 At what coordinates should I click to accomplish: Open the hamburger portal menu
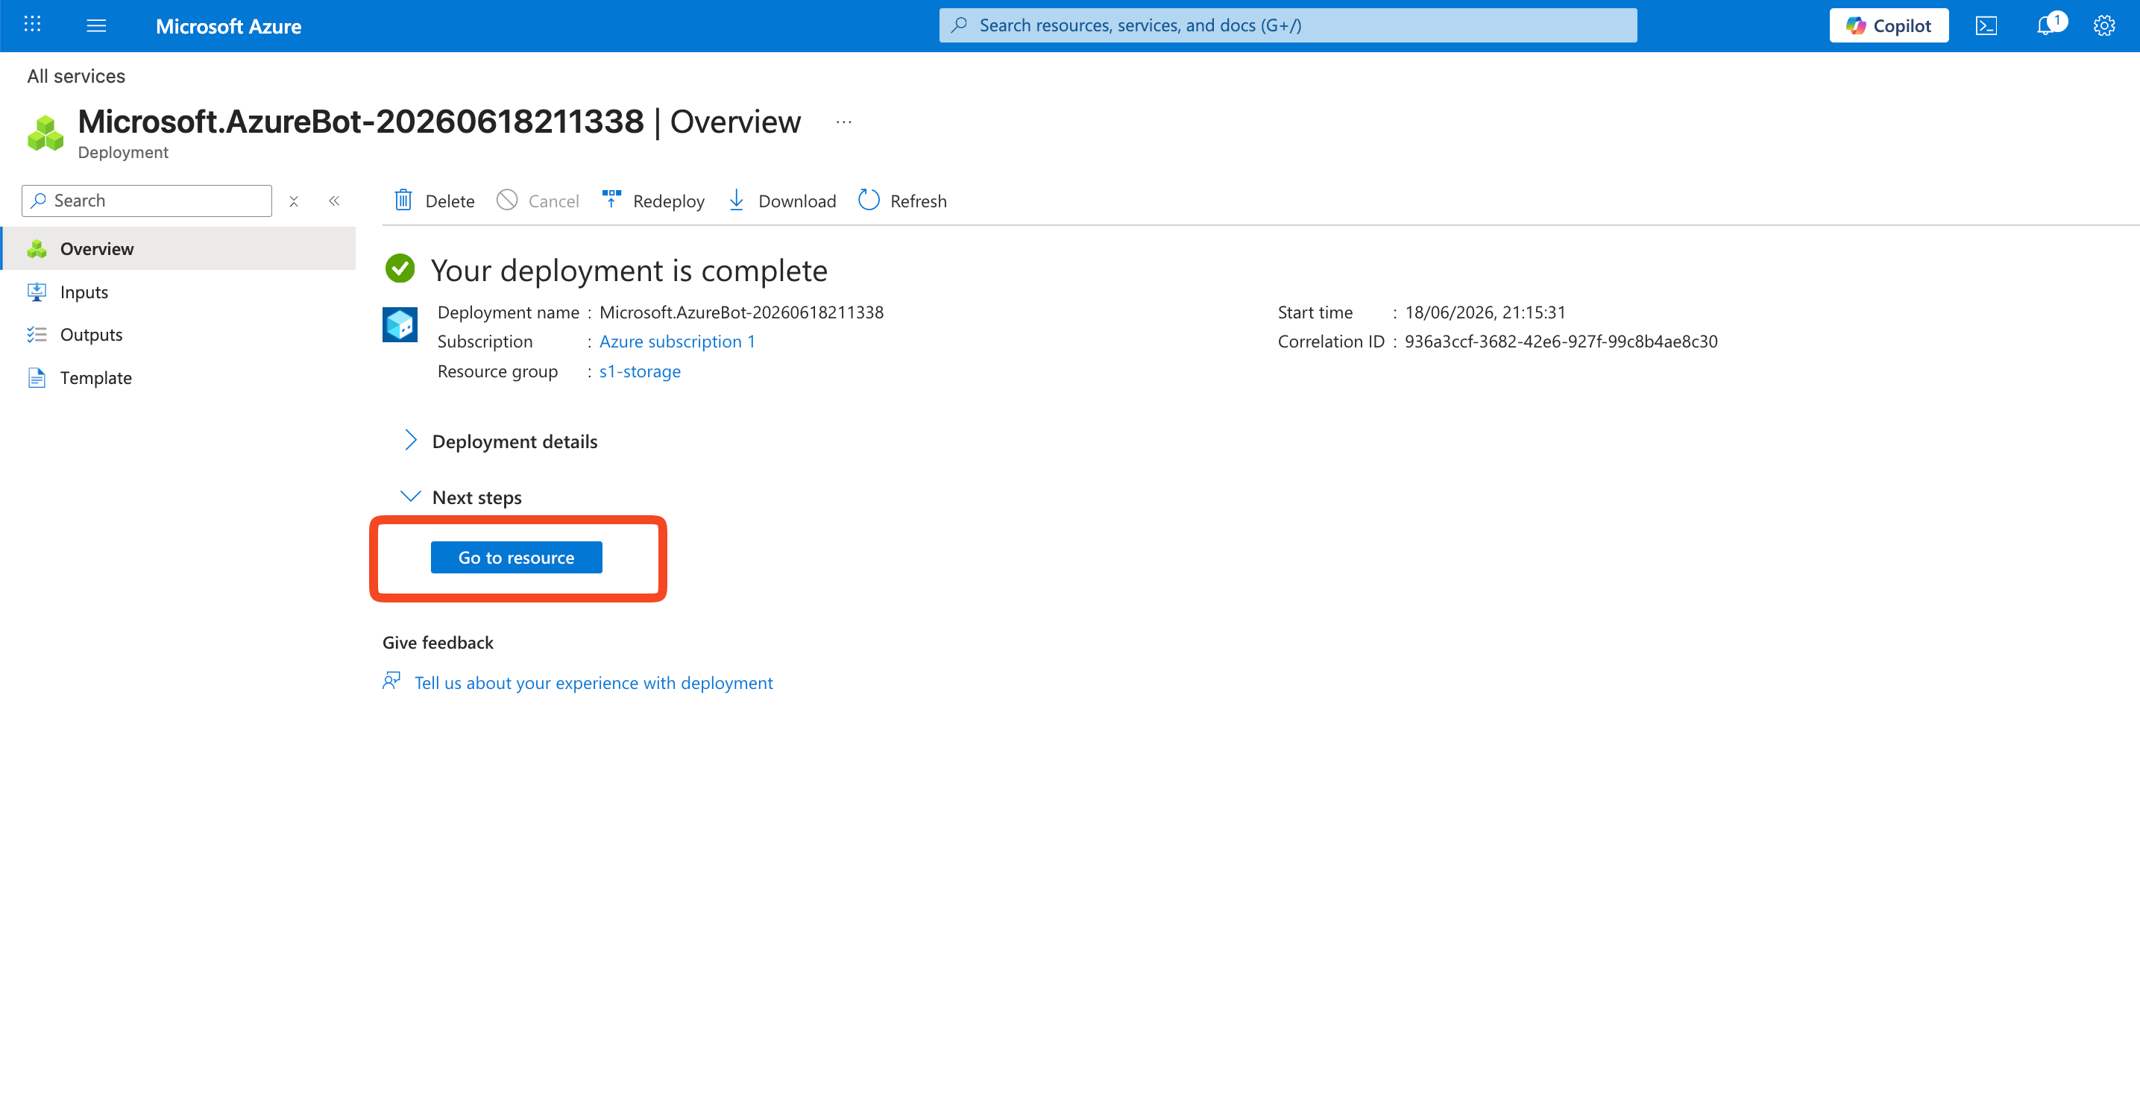click(96, 26)
